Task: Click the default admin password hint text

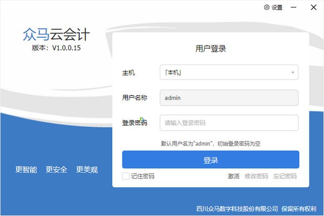Action: pyautogui.click(x=211, y=143)
